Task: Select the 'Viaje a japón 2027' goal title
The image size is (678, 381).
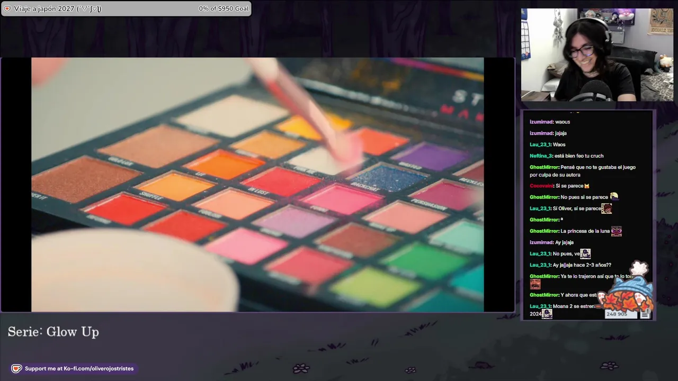Action: coord(58,8)
